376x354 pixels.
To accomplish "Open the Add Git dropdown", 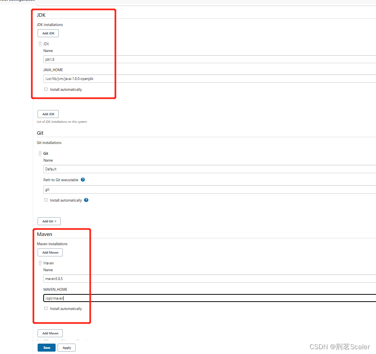I will 49,221.
